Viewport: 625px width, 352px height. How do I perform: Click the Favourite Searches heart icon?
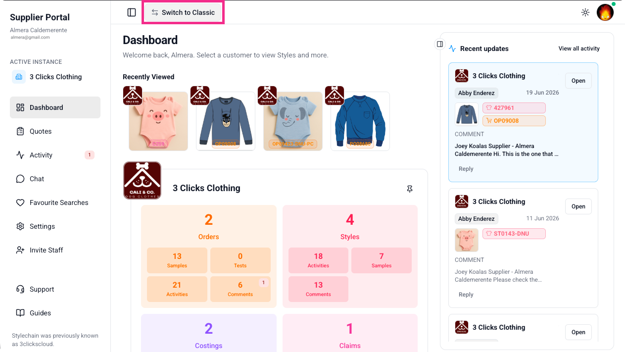coord(20,202)
